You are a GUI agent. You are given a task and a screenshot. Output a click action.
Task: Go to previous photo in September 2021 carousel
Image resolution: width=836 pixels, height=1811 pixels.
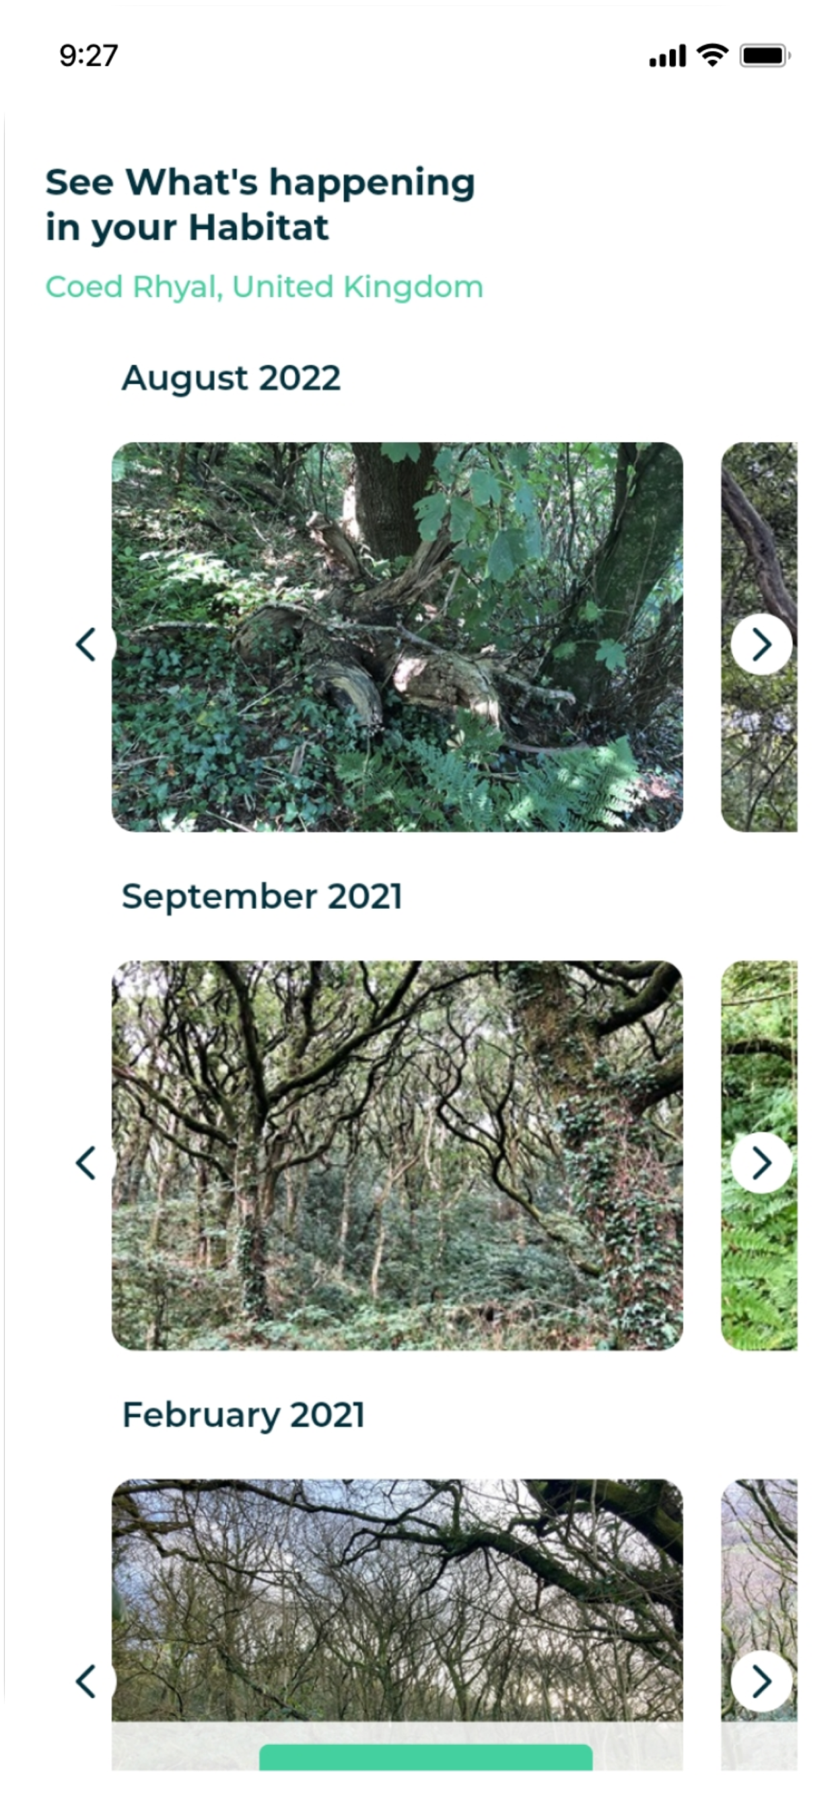(x=85, y=1163)
